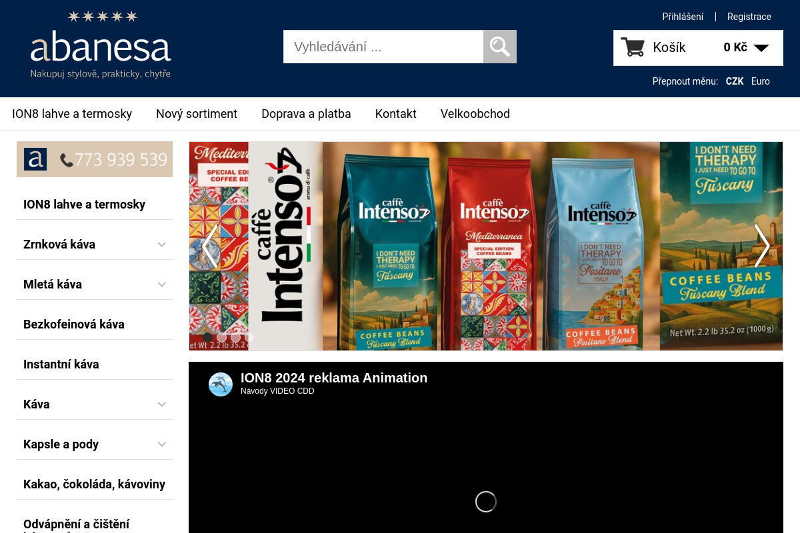Click the magnifying glass search icon

499,47
